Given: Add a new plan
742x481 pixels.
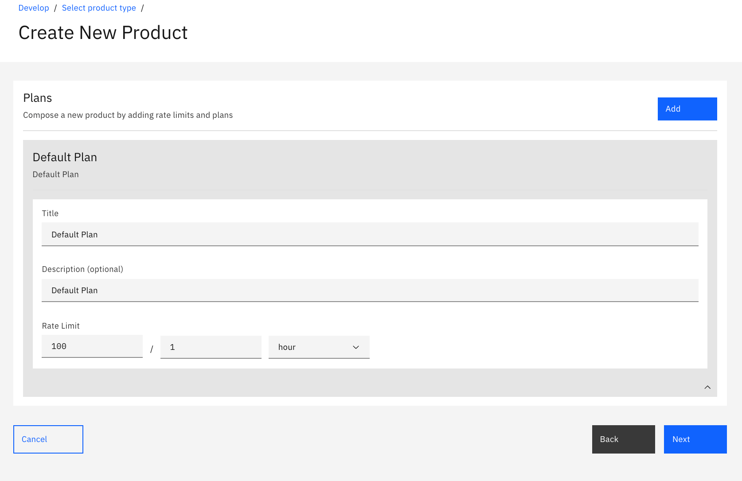Looking at the screenshot, I should click(x=687, y=109).
